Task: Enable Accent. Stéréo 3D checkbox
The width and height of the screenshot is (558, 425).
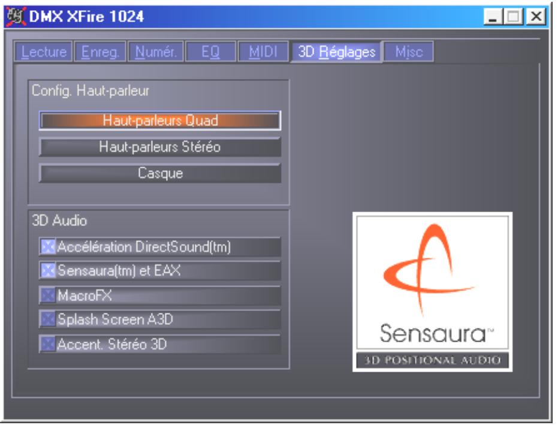Action: point(48,344)
